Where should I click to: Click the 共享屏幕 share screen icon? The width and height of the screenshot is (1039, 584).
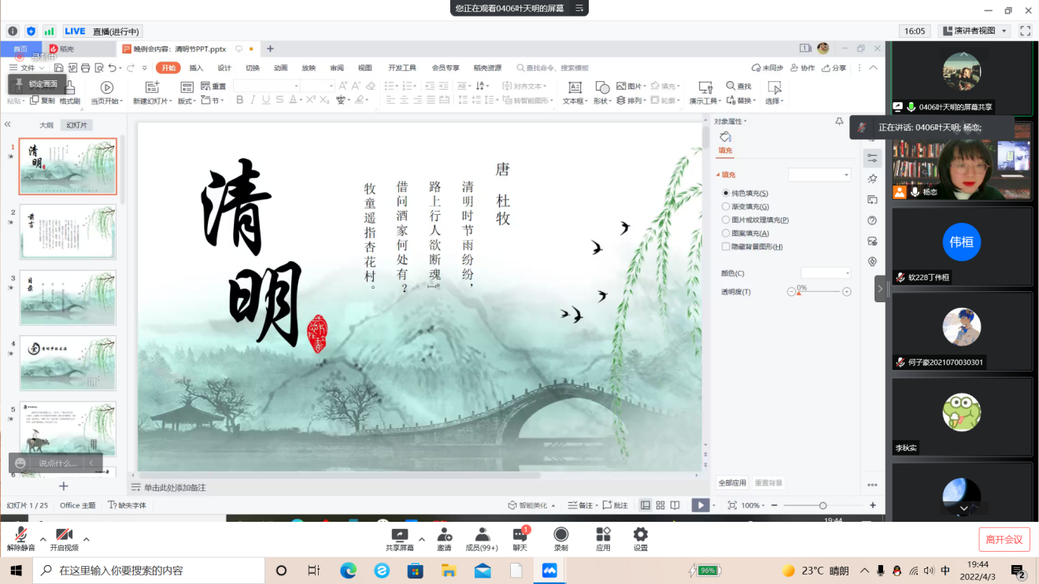tap(399, 534)
